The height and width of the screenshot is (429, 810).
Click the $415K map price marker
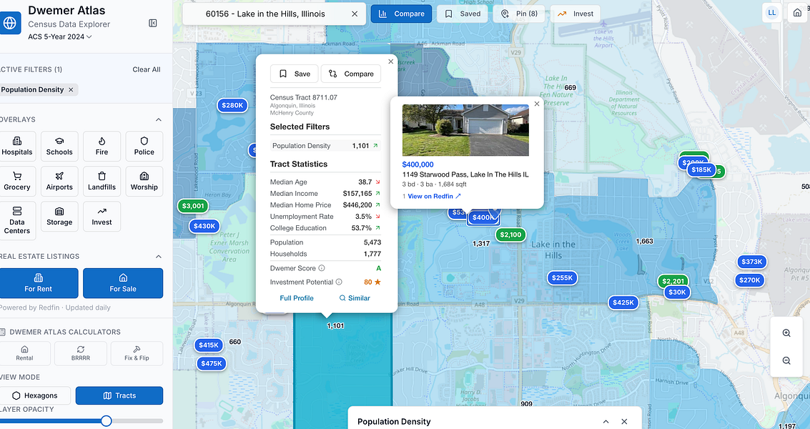click(209, 345)
